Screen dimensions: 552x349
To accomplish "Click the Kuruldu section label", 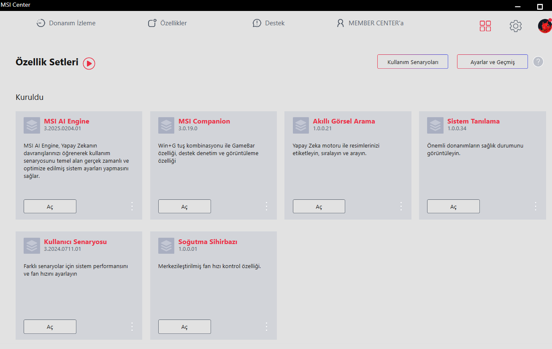I will [30, 97].
